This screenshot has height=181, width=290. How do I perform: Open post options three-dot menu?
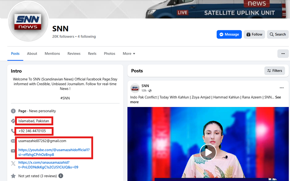[x=281, y=88]
